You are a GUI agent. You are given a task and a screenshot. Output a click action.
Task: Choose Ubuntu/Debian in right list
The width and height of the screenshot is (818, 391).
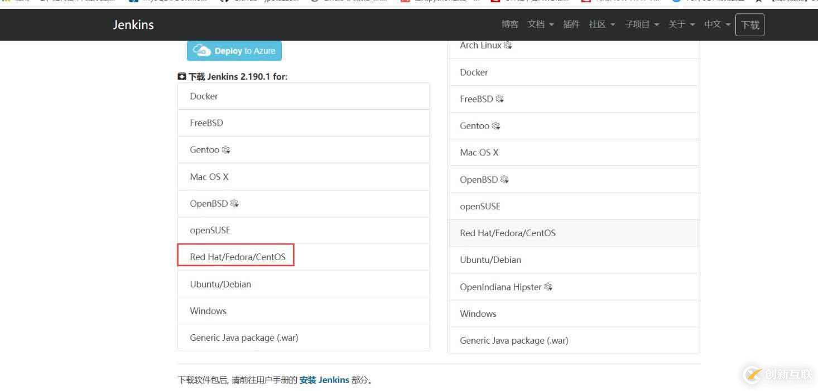[x=574, y=260]
